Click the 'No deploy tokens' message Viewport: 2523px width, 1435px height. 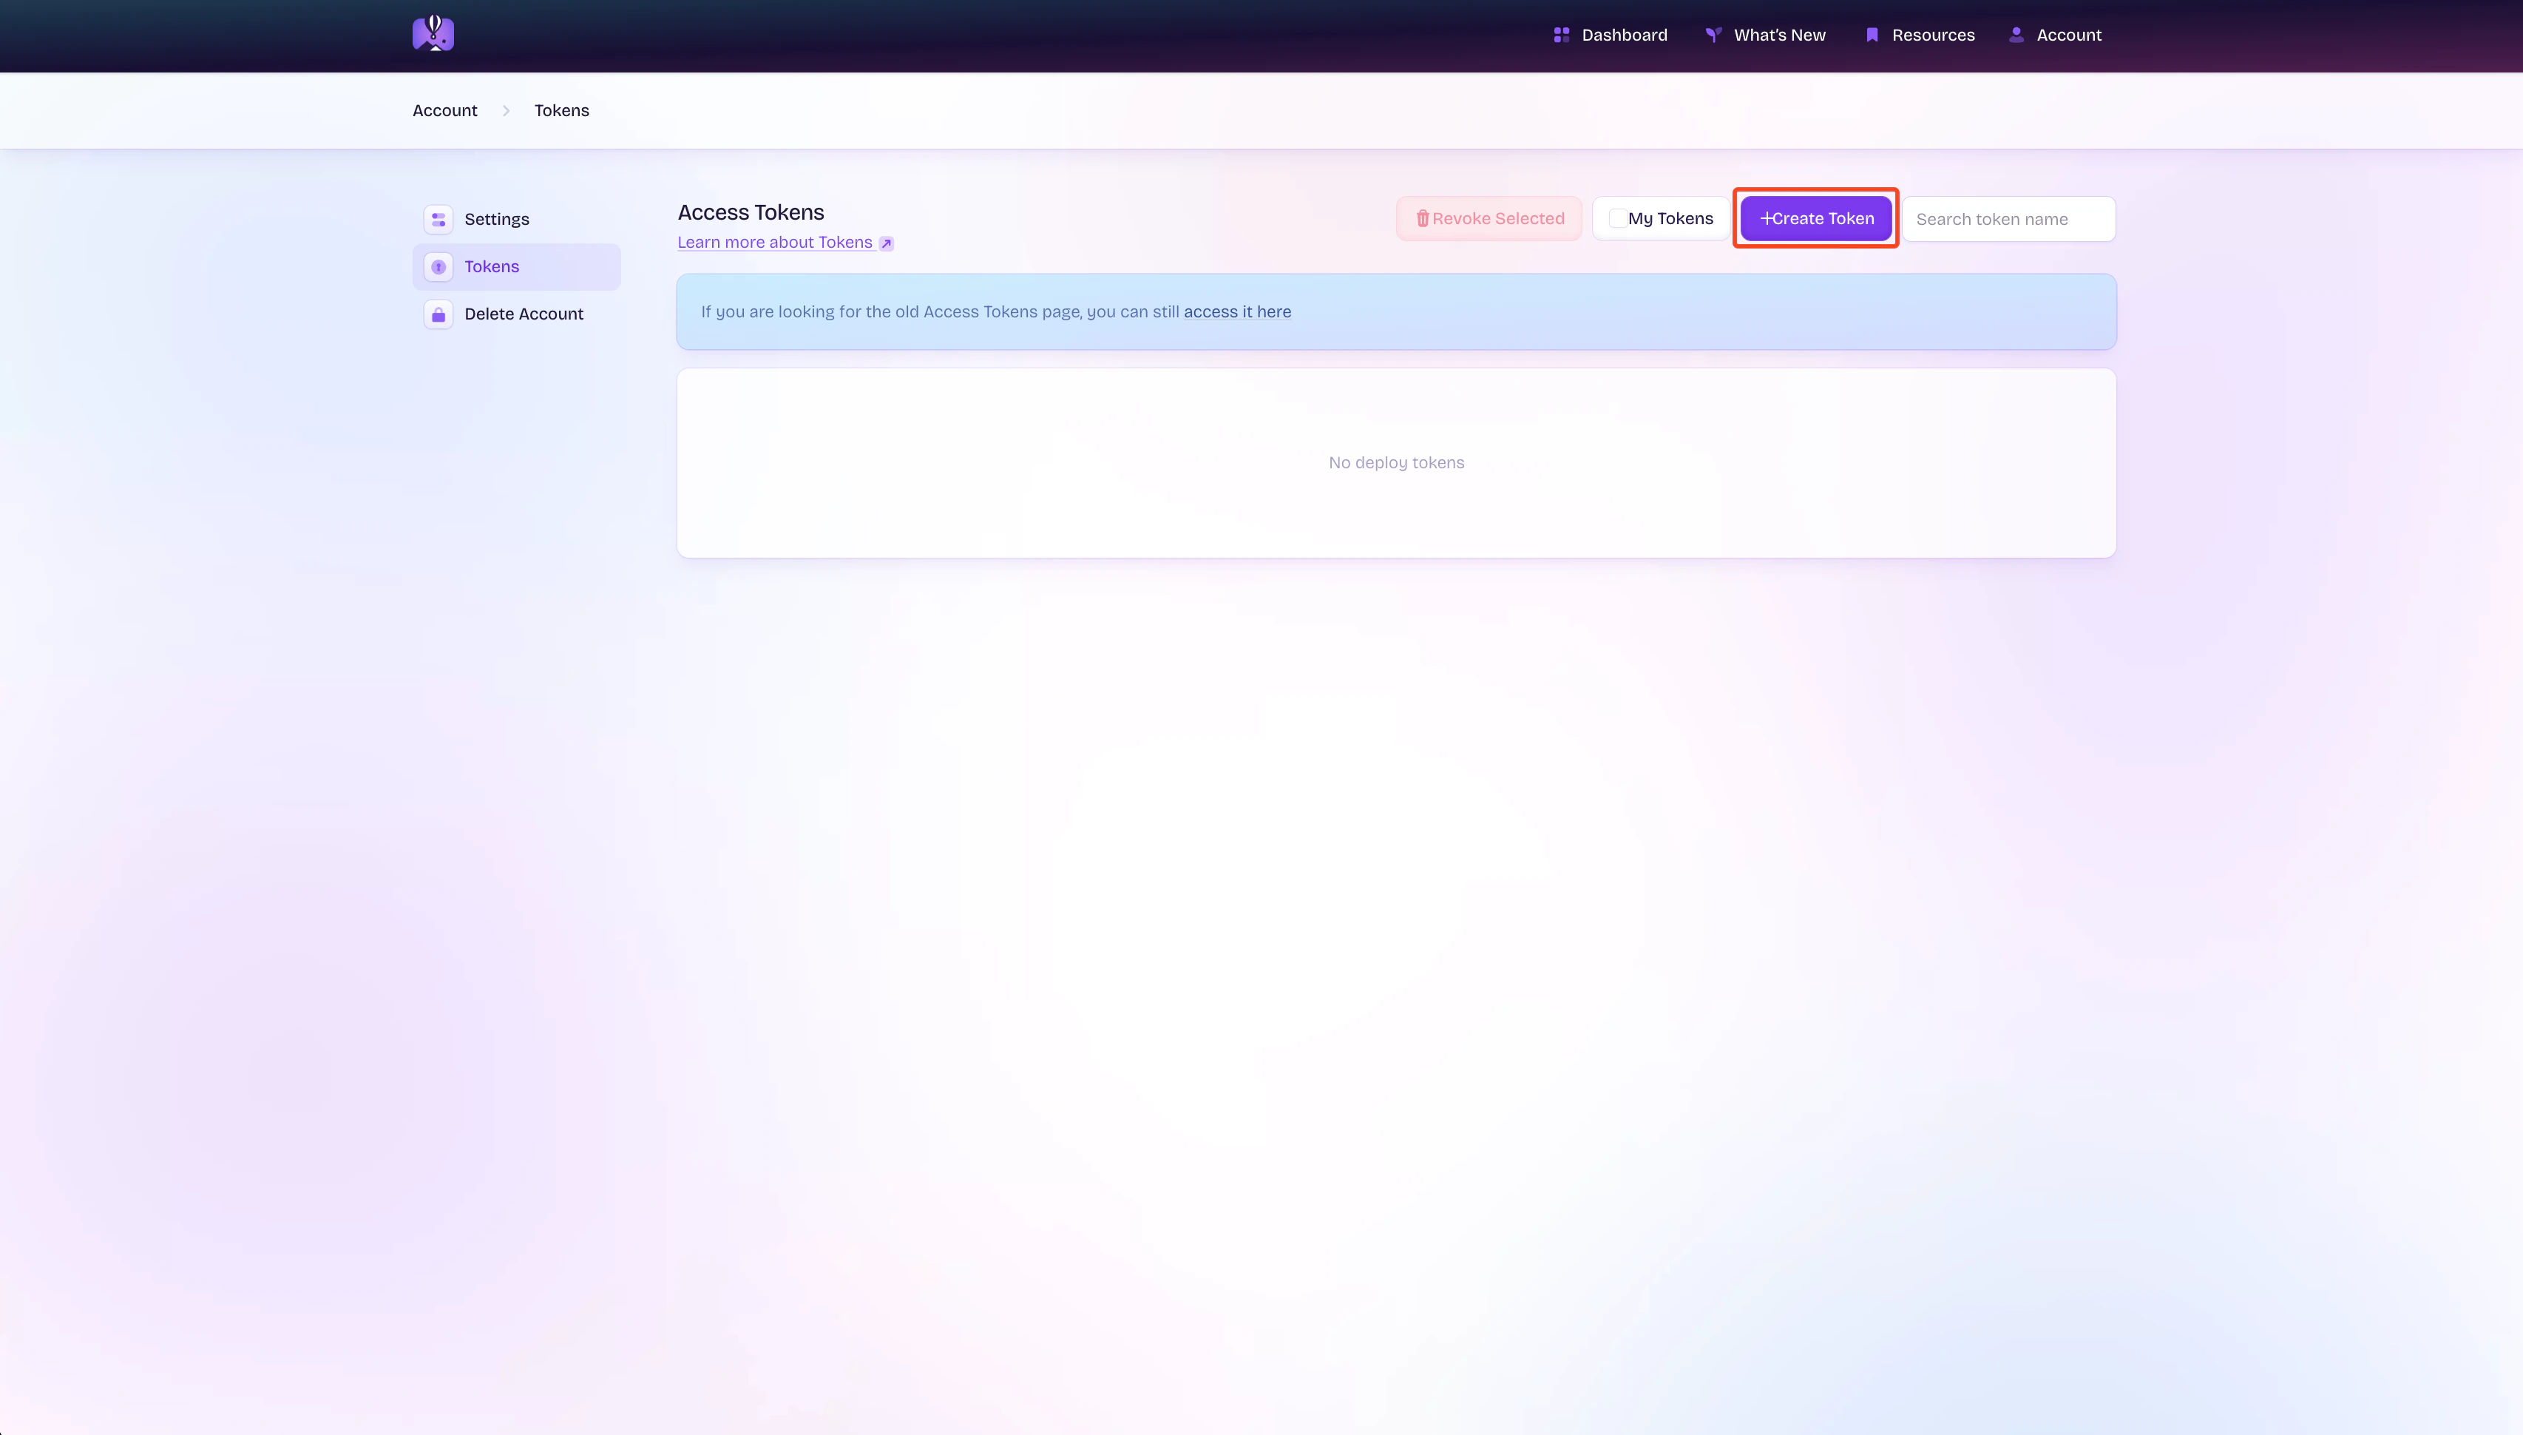pyautogui.click(x=1396, y=462)
